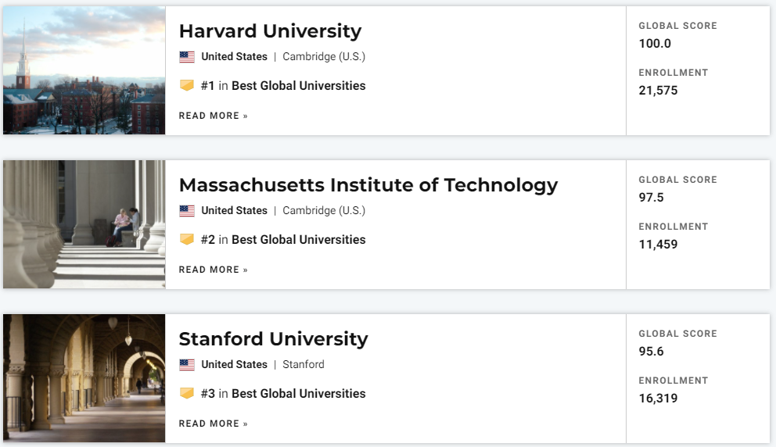
Task: Open the Massachusetts Institute of Technology title link
Action: pos(368,185)
